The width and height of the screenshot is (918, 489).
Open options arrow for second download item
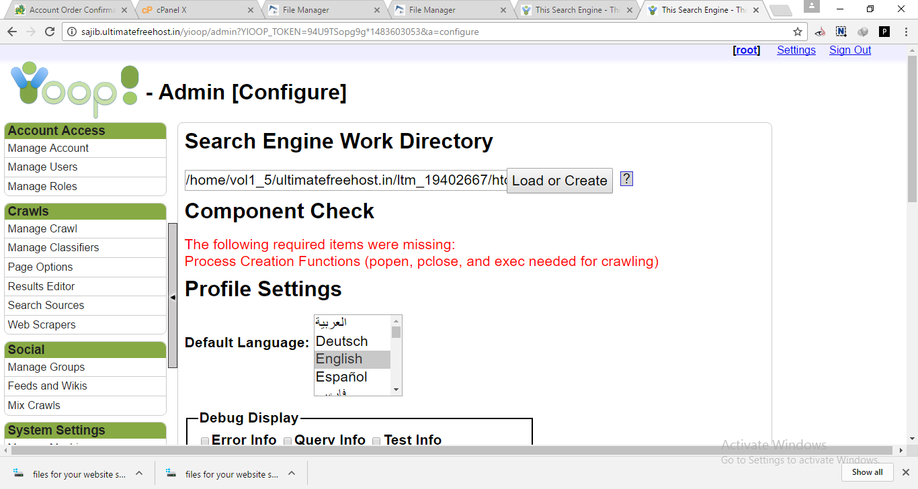coord(292,473)
